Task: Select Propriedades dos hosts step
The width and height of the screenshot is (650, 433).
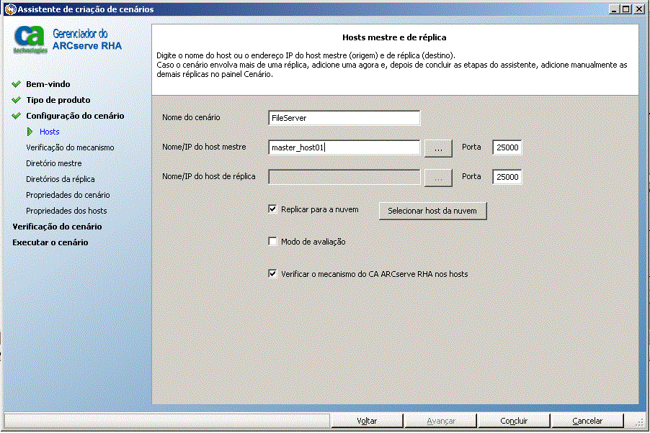Action: tap(66, 210)
